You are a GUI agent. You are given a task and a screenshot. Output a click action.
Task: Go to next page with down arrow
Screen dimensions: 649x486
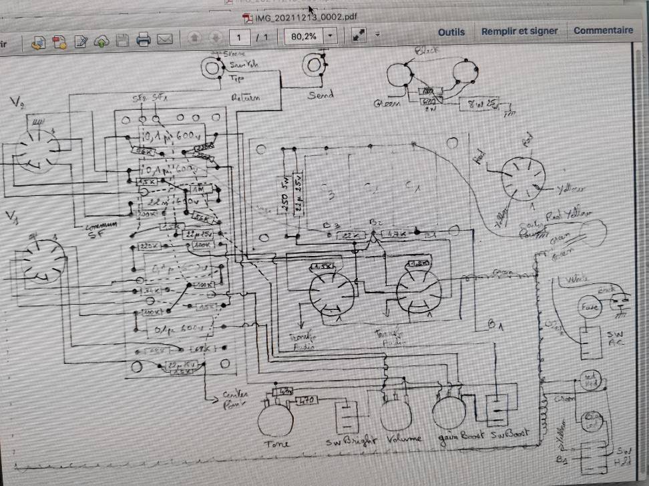click(x=215, y=38)
